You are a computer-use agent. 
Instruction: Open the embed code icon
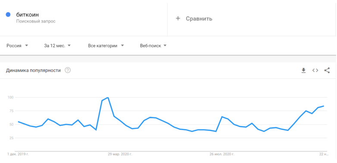pyautogui.click(x=315, y=70)
